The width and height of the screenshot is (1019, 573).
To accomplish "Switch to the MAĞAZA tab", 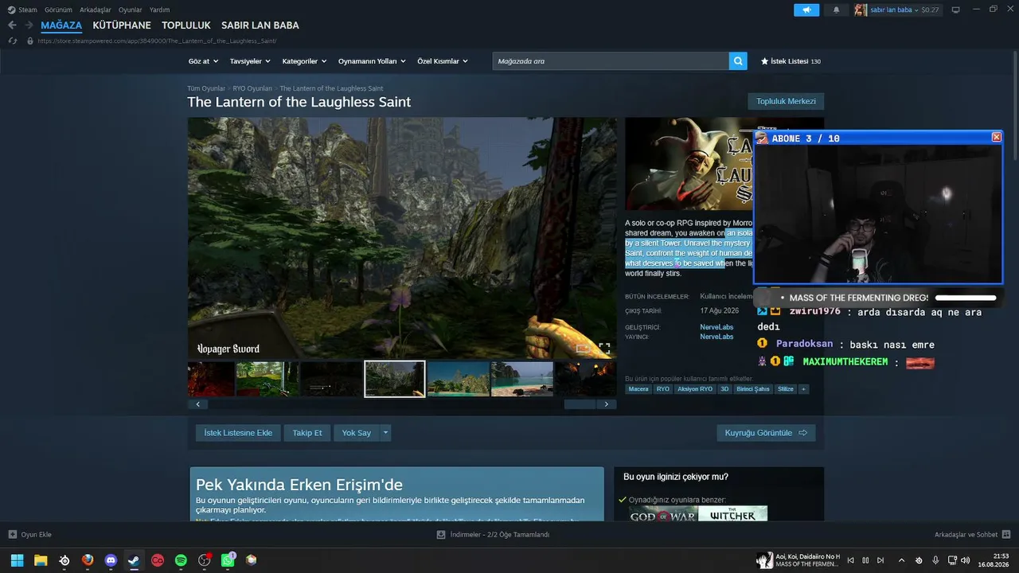I will (61, 25).
